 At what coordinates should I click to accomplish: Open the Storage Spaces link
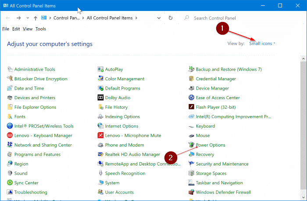click(211, 173)
